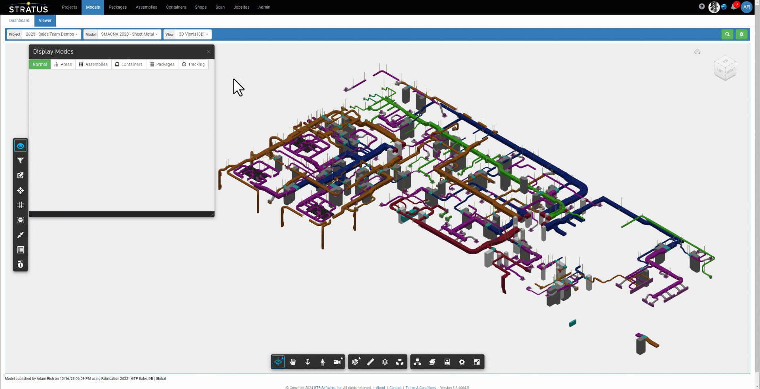760x389 pixels.
Task: Open Admin in top navigation
Action: (264, 7)
